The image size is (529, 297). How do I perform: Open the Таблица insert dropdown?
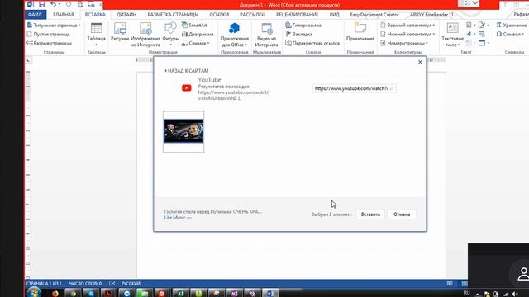(x=96, y=35)
